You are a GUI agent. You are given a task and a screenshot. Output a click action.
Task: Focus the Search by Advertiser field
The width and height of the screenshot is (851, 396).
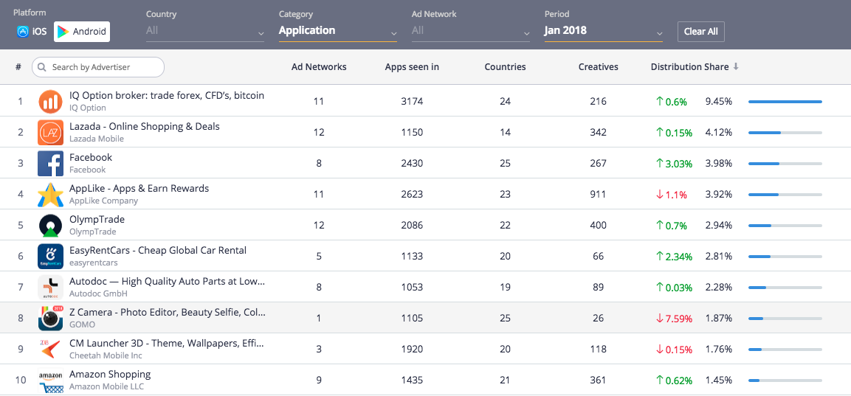click(98, 67)
